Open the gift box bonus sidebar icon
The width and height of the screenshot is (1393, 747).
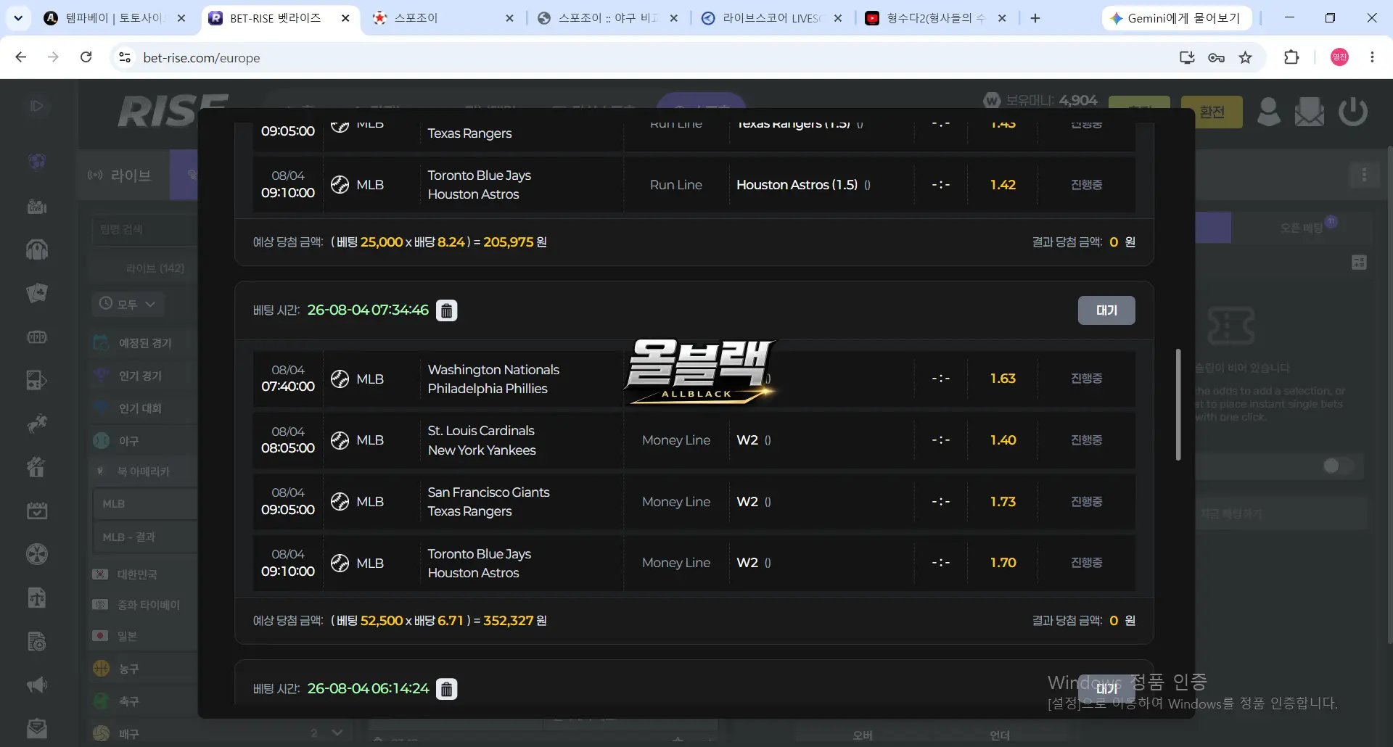37,467
